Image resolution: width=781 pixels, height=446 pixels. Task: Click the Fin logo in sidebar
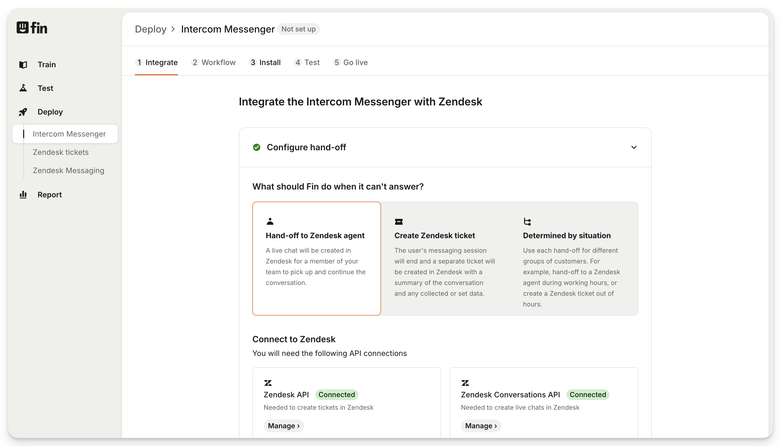pos(32,28)
